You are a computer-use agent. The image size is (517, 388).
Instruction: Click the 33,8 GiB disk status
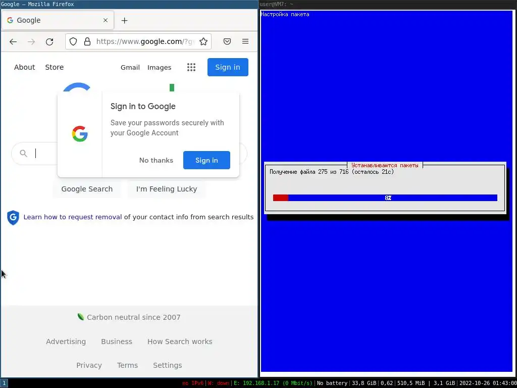click(x=364, y=383)
